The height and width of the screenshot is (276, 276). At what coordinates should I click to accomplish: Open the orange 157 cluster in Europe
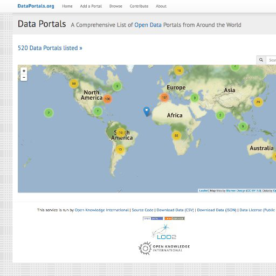[x=164, y=98]
